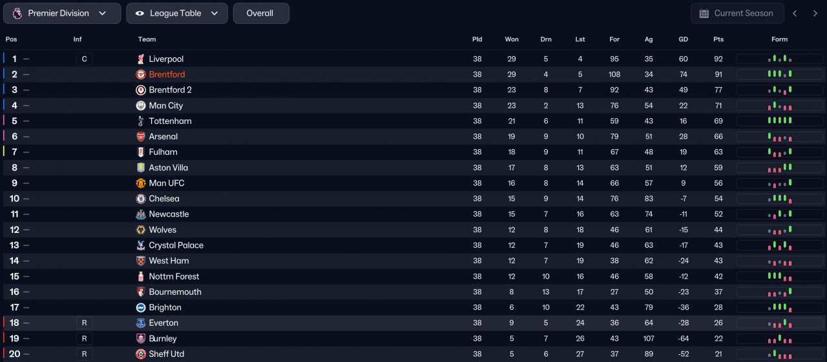Click the Tottenham crest icon
This screenshot has height=362, width=827.
[141, 121]
